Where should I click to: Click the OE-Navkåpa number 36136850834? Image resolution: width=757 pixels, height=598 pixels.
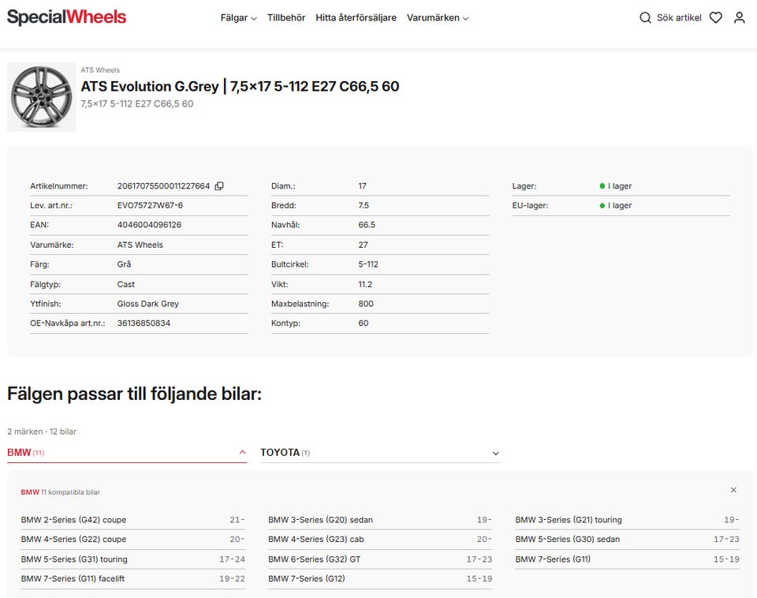(x=144, y=323)
